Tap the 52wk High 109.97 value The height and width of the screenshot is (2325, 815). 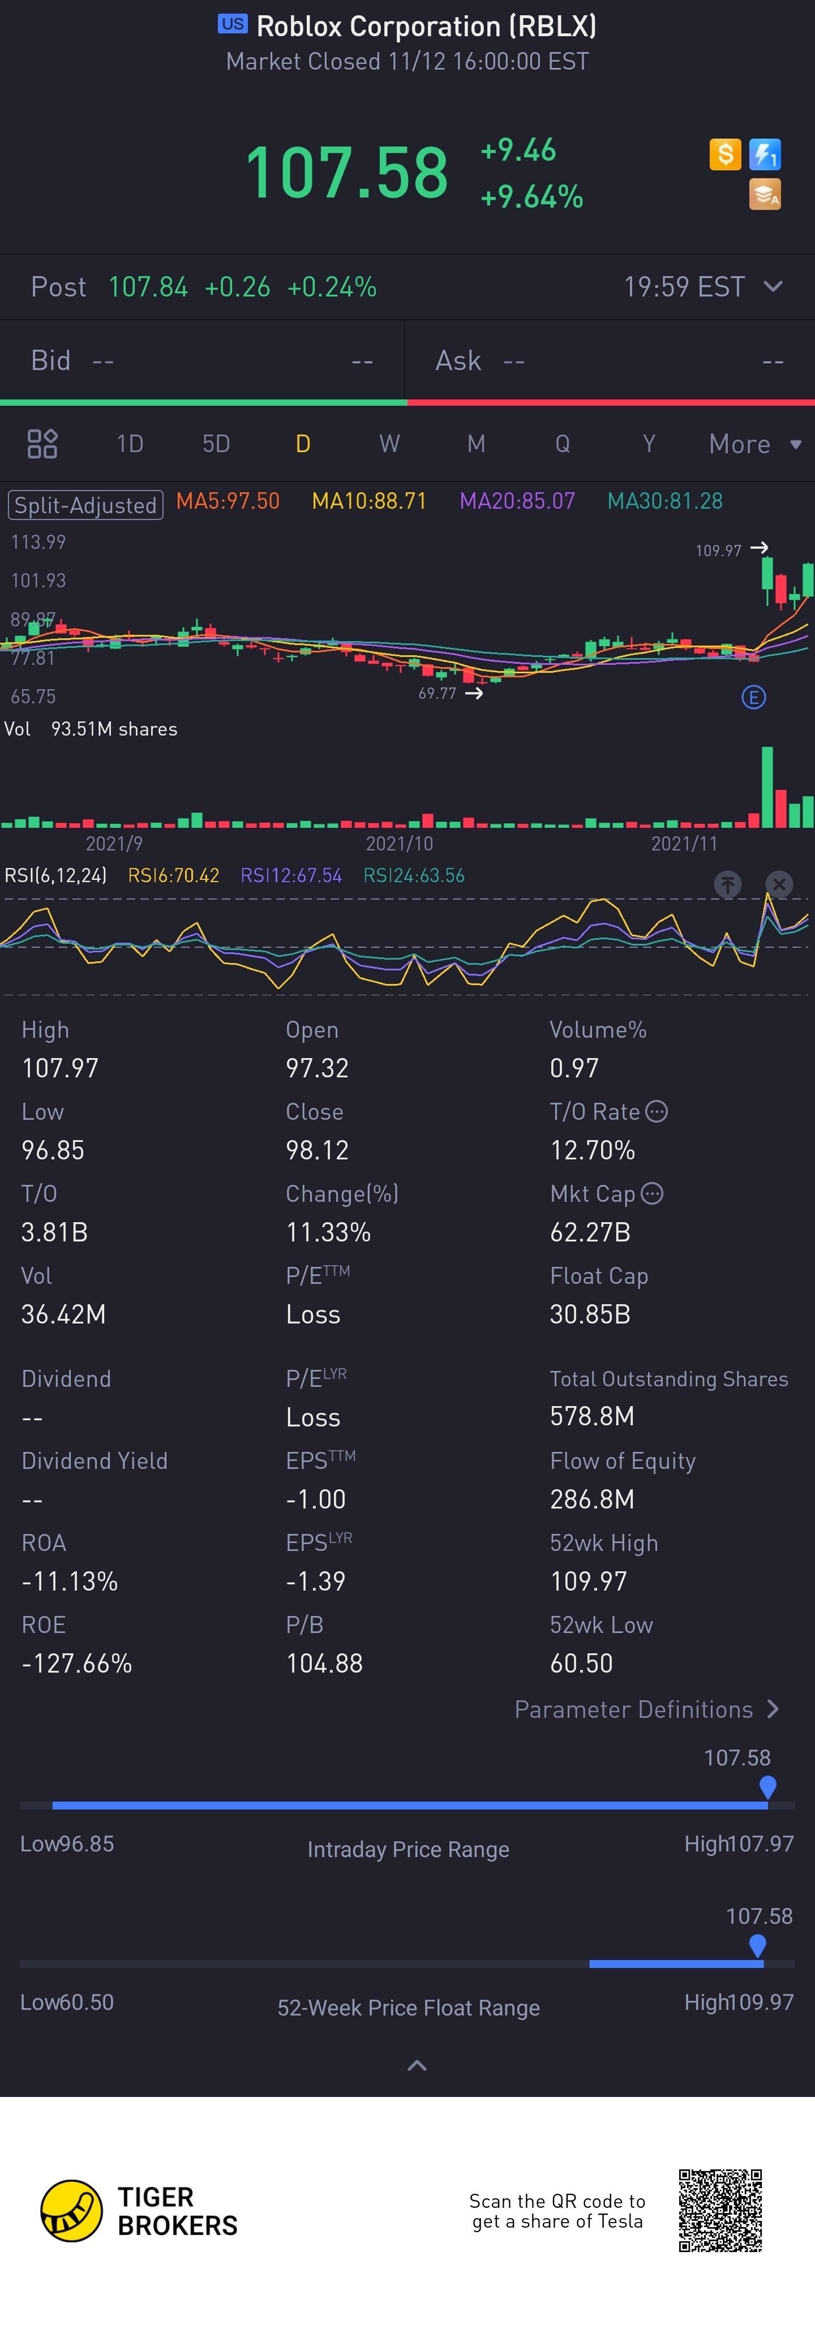pyautogui.click(x=589, y=1580)
